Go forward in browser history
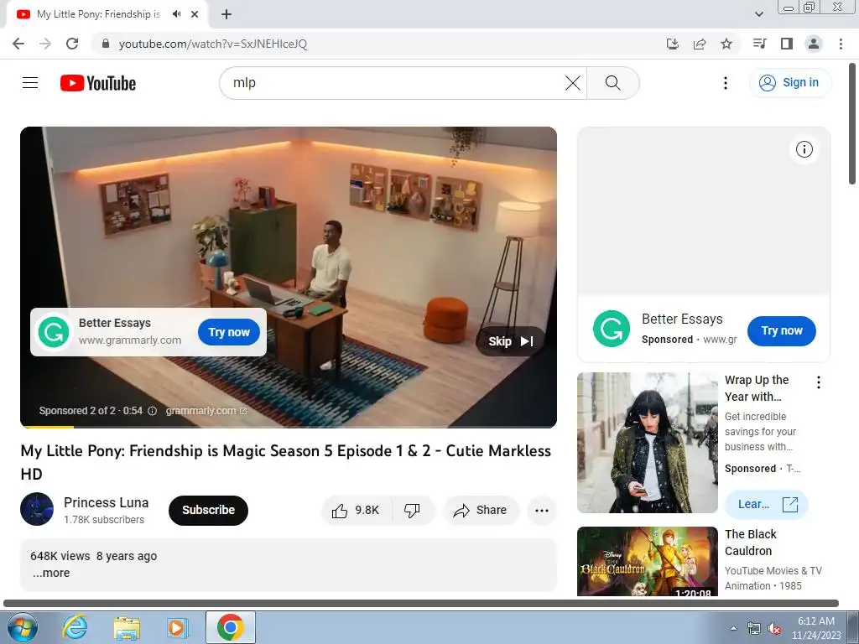The height and width of the screenshot is (644, 859). [x=45, y=44]
